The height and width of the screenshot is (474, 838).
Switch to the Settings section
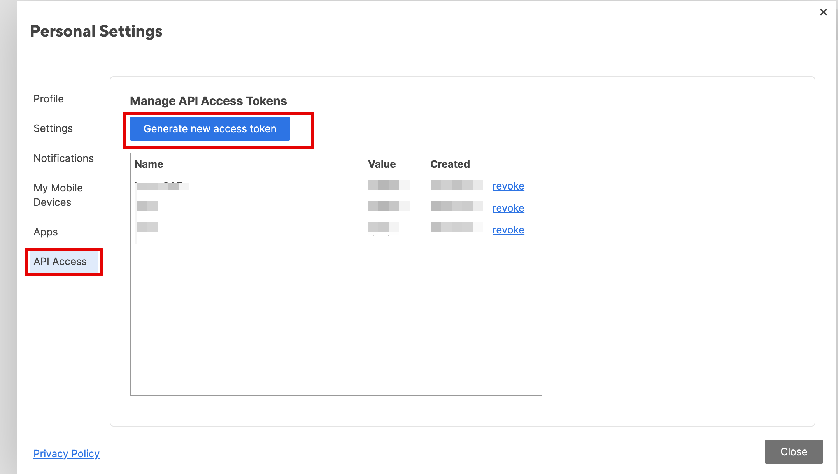click(53, 128)
